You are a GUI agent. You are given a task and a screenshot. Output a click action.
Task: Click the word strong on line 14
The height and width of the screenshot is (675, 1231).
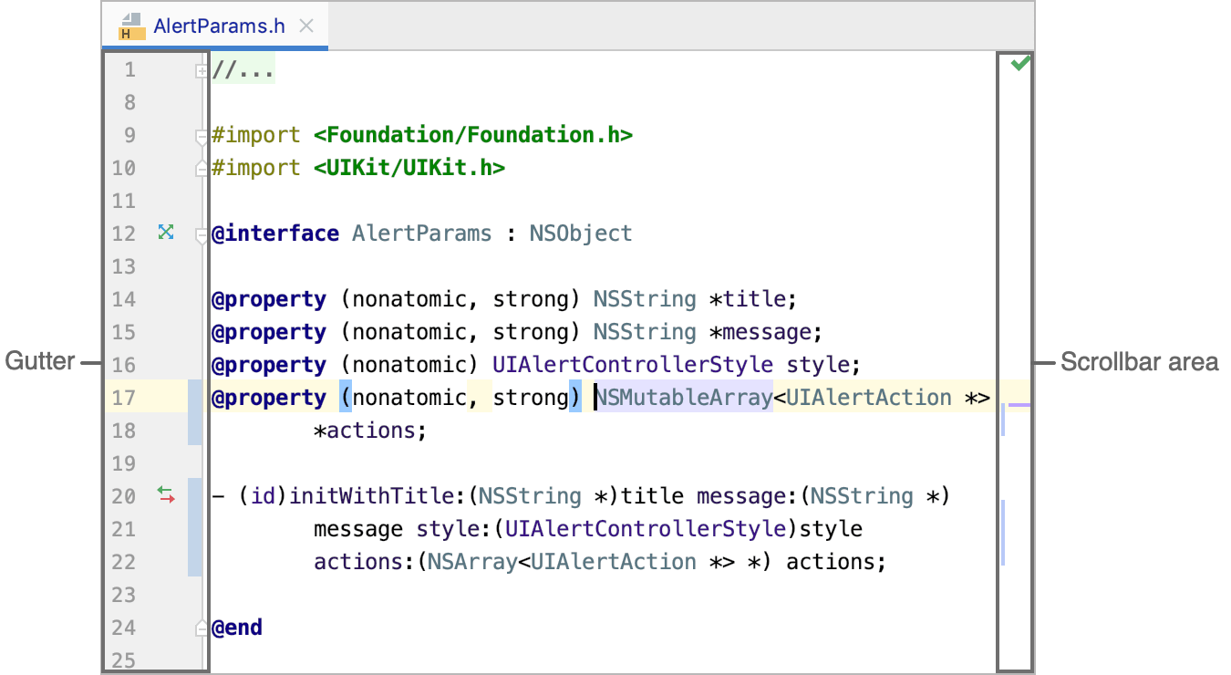click(531, 299)
